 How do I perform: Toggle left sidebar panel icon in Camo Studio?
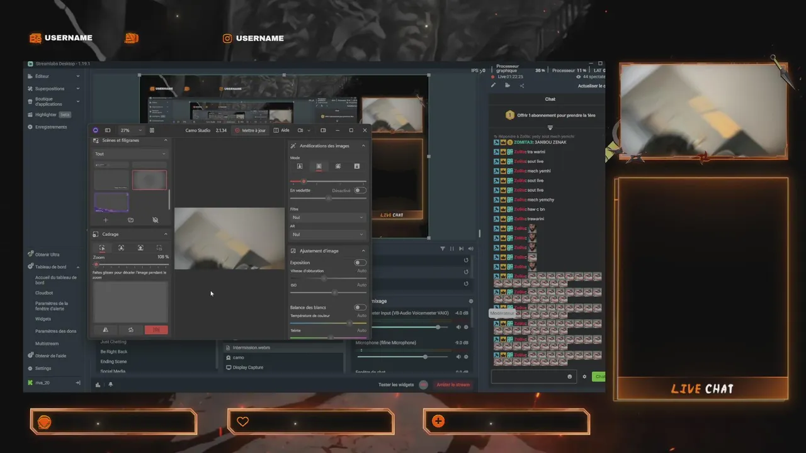(x=108, y=130)
